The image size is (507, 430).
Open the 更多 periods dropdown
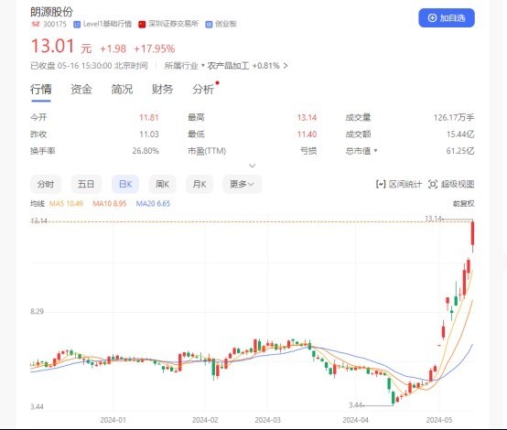click(x=242, y=184)
